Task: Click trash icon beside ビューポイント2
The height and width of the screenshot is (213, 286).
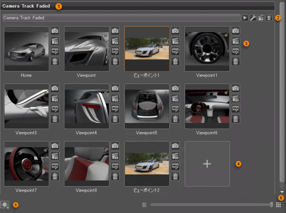Action: [x=175, y=176]
